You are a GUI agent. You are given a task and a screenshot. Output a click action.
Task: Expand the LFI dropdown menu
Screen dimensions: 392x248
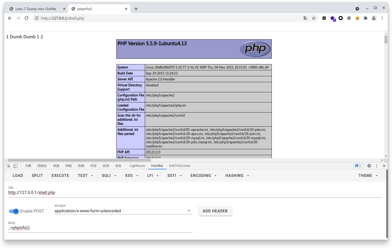coord(153,176)
